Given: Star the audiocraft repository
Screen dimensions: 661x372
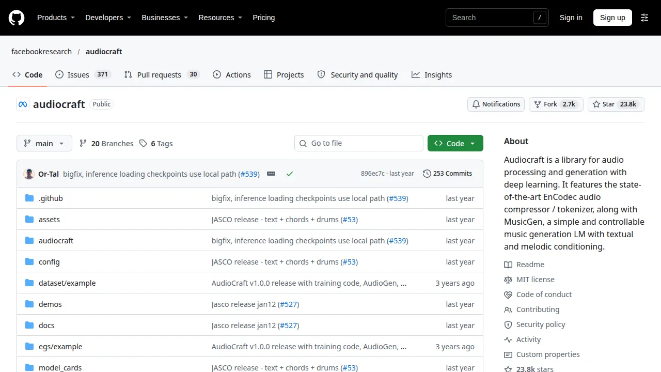Looking at the screenshot, I should click(x=616, y=104).
